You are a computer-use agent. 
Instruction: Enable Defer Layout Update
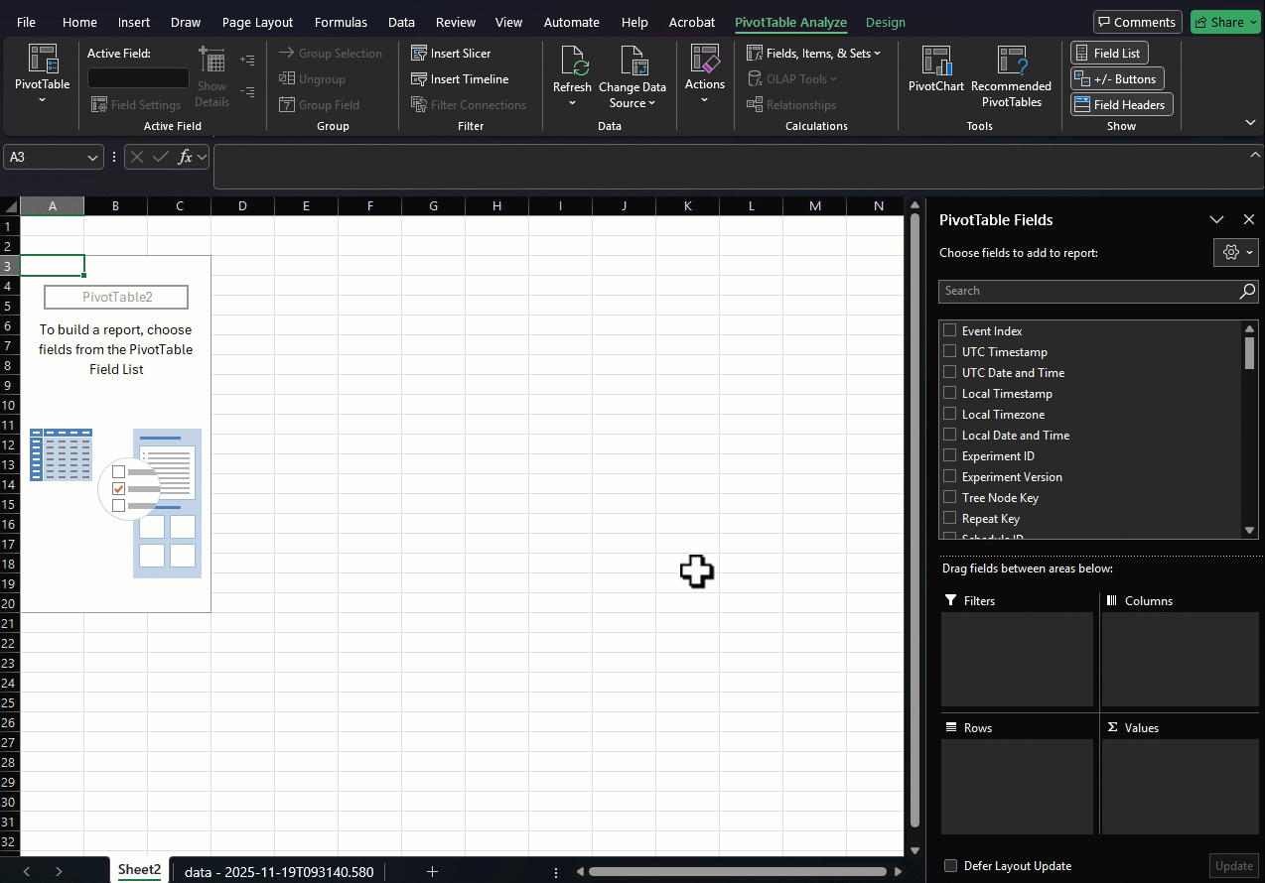click(x=950, y=865)
